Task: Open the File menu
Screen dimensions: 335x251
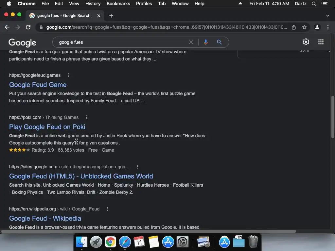Action: click(45, 4)
